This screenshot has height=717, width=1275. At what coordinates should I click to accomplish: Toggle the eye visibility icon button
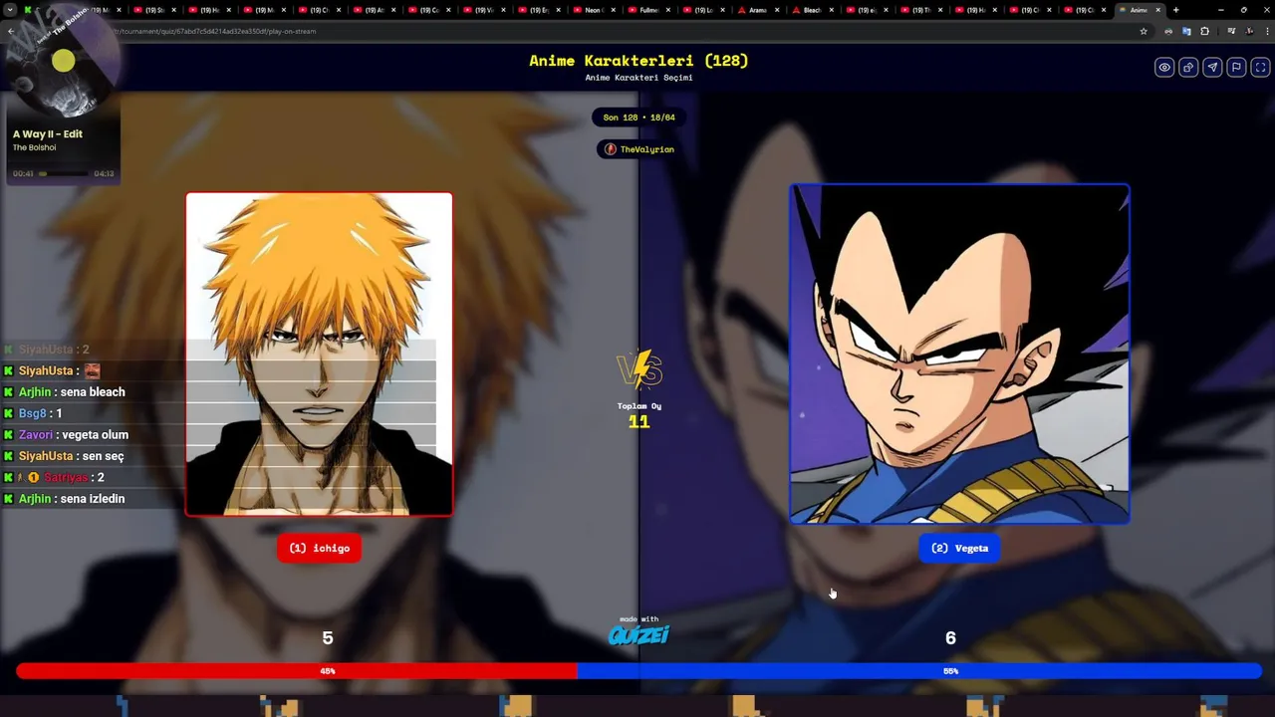[x=1164, y=67]
